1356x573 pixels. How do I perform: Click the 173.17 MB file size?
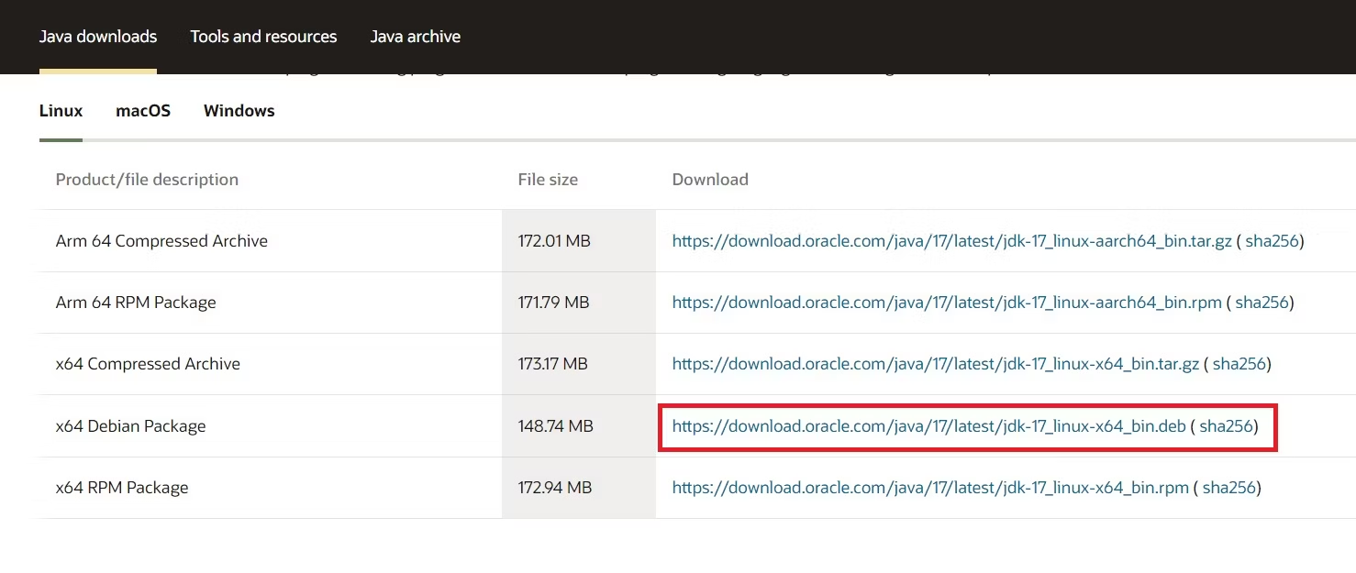552,364
